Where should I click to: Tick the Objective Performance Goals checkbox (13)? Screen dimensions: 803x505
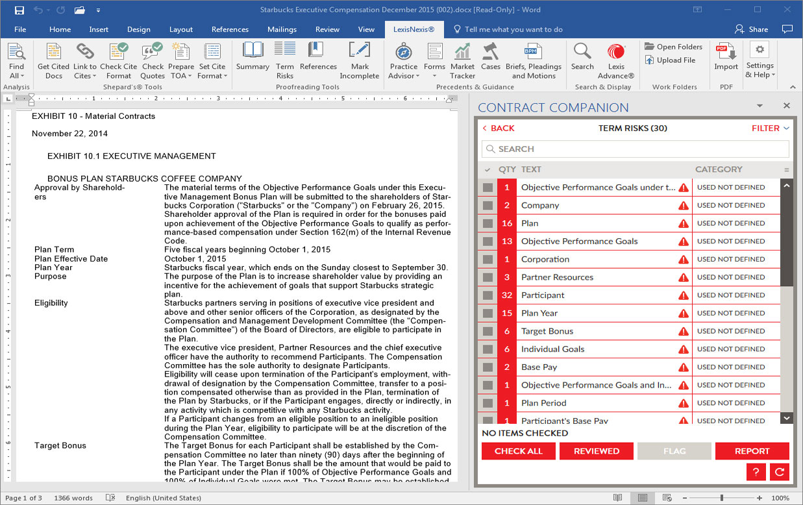click(488, 241)
